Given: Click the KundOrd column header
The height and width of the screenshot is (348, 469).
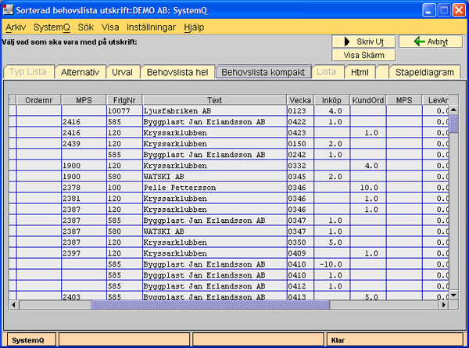Looking at the screenshot, I should coord(368,100).
